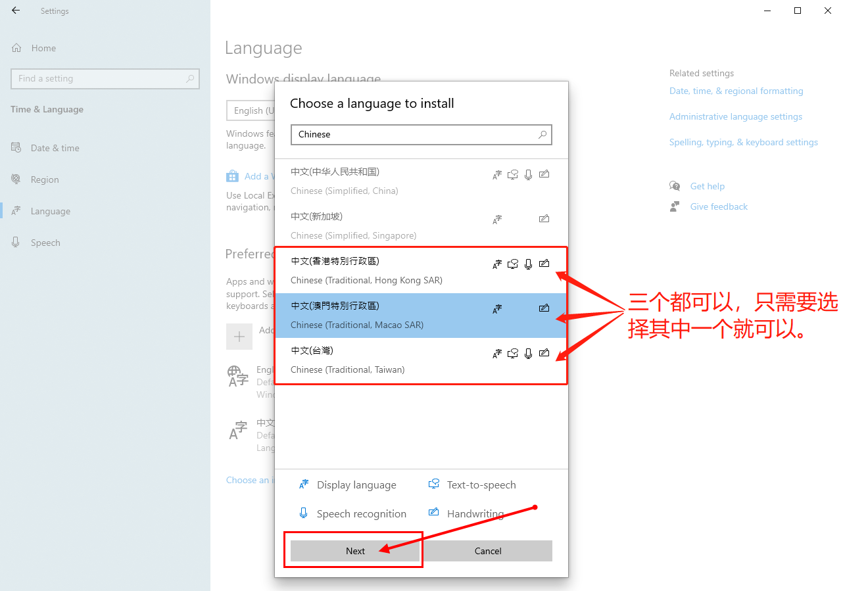Select Chinese (Traditional, Taiwan) row

point(422,360)
